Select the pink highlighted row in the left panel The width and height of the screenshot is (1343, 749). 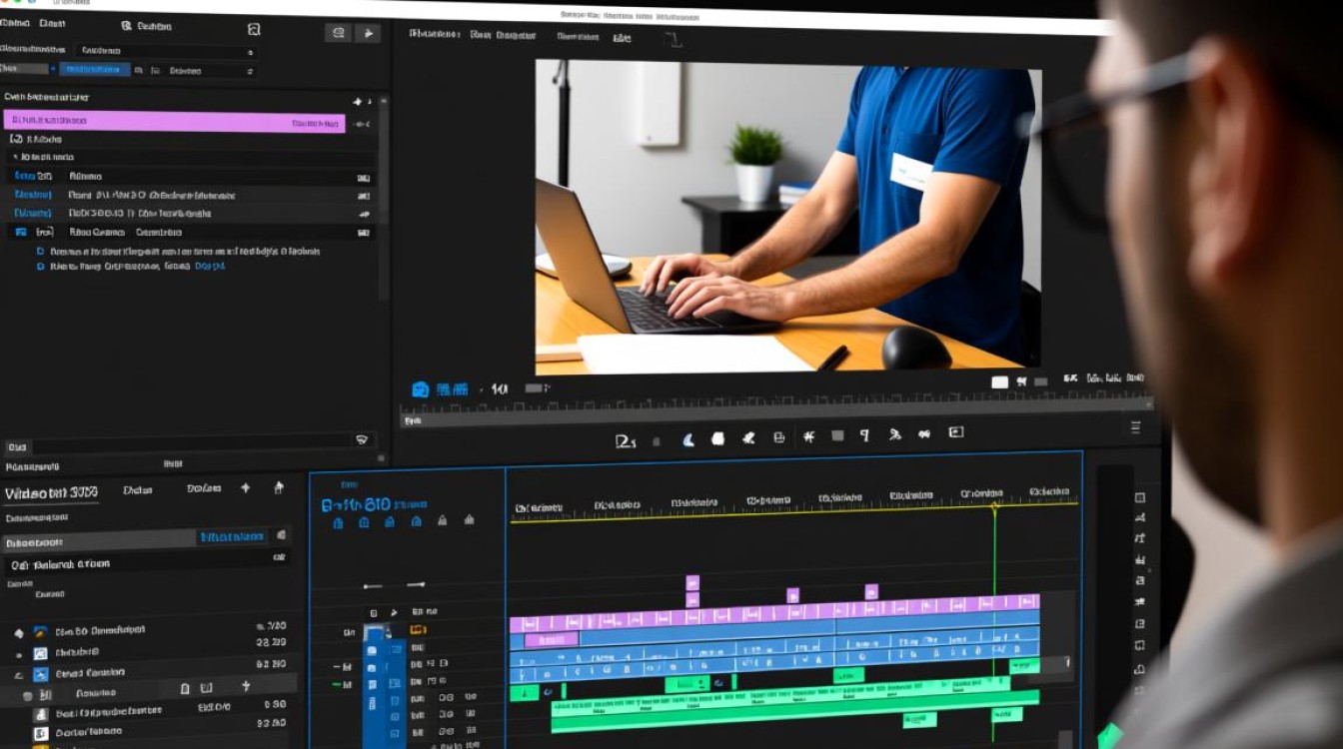point(174,122)
